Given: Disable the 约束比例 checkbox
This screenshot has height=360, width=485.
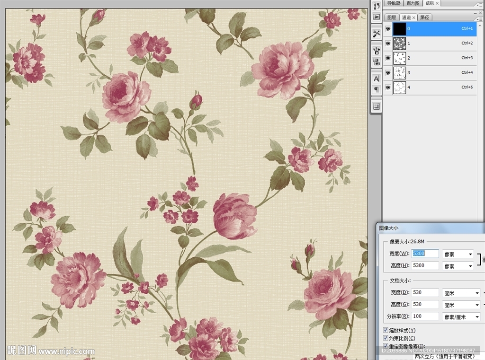Looking at the screenshot, I should coord(386,338).
